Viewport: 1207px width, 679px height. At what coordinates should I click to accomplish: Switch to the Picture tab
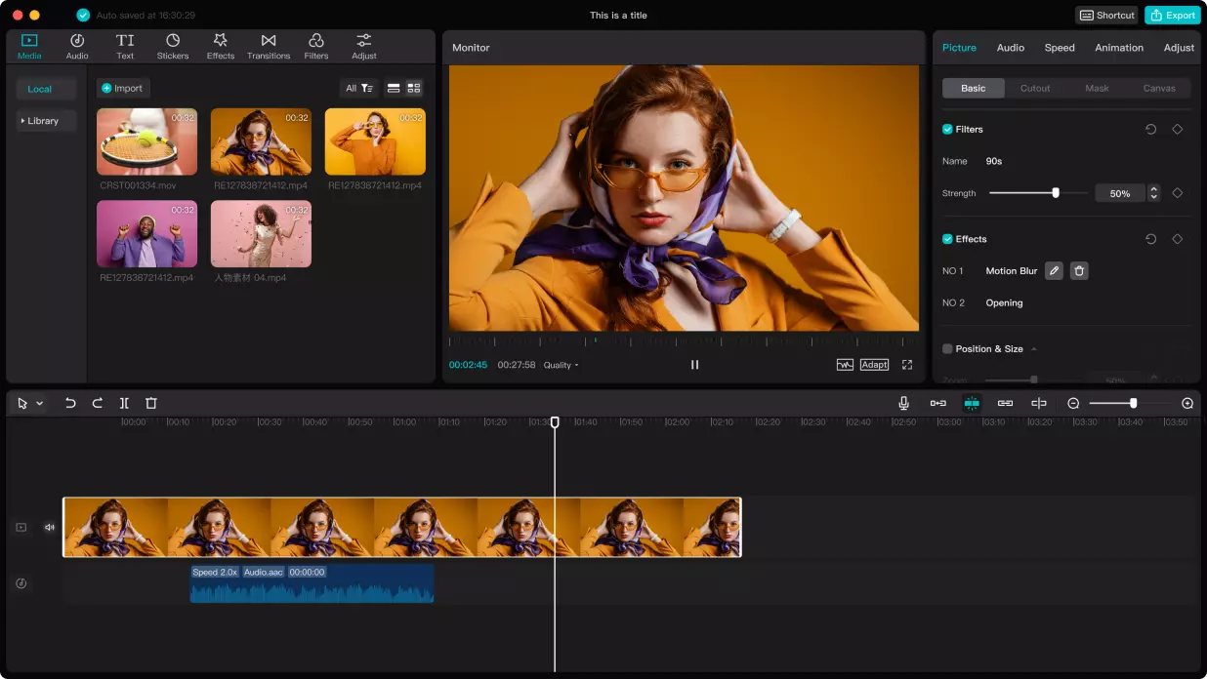tap(959, 48)
